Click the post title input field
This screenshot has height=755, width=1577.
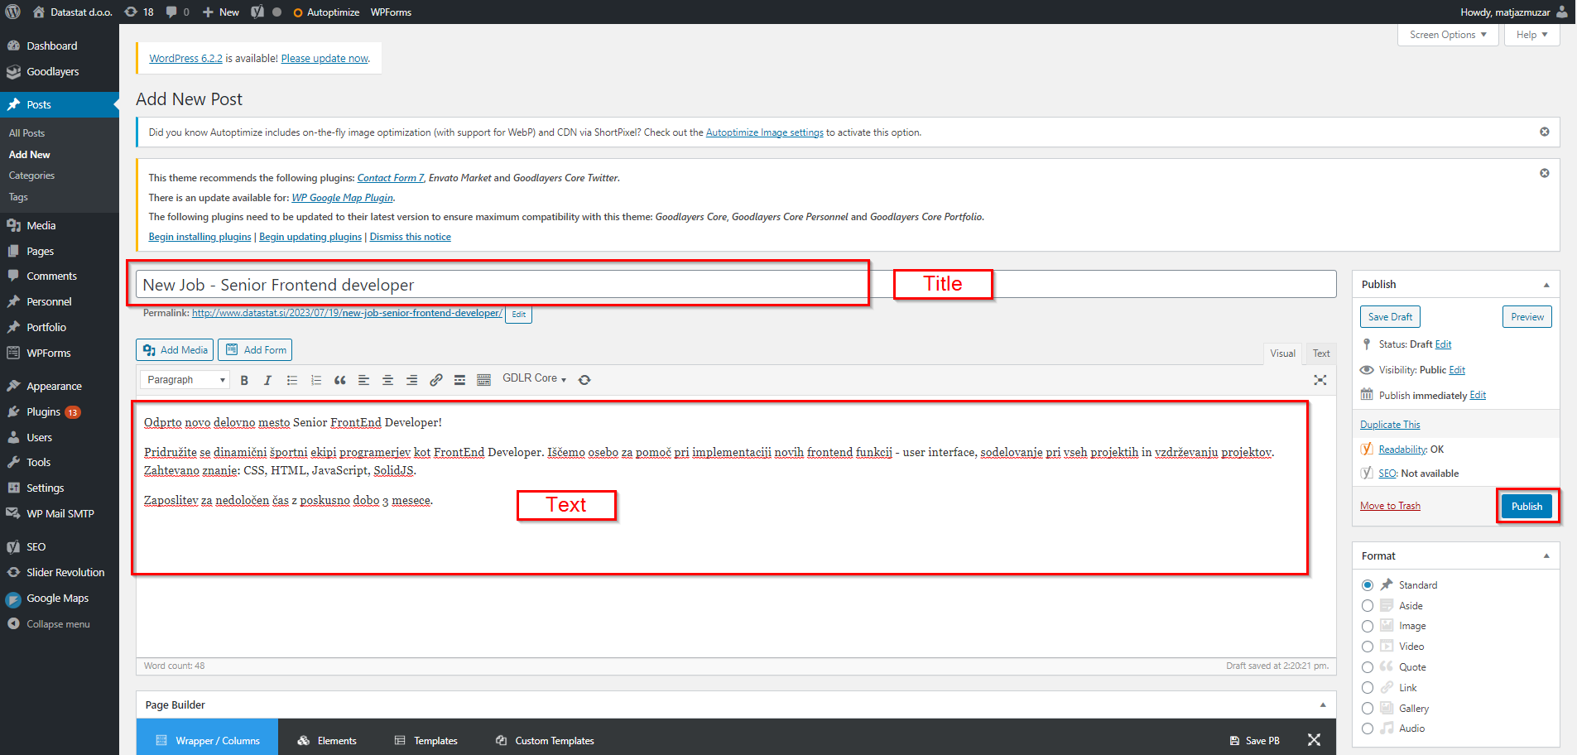(x=736, y=285)
